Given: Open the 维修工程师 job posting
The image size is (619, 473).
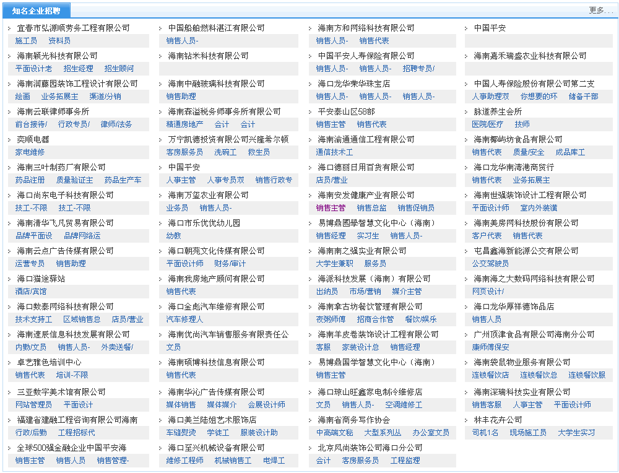Looking at the screenshot, I should [184, 461].
